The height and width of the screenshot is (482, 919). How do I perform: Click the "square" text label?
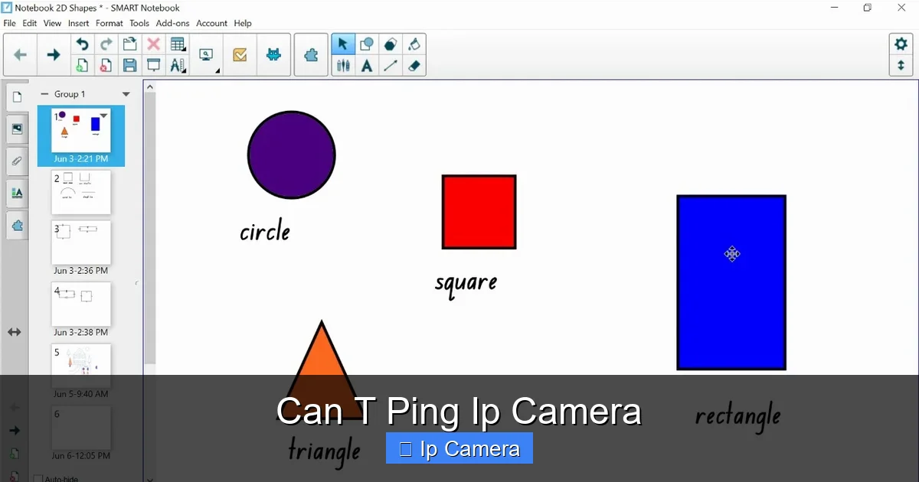click(x=466, y=283)
